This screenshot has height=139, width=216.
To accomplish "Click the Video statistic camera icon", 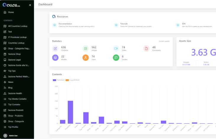I will point(116,49).
